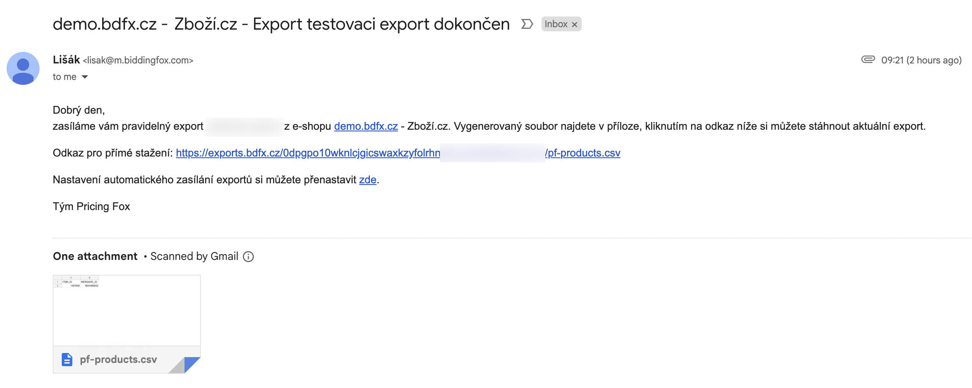Remove the Inbox label via its x icon
Image resolution: width=972 pixels, height=388 pixels.
[574, 24]
